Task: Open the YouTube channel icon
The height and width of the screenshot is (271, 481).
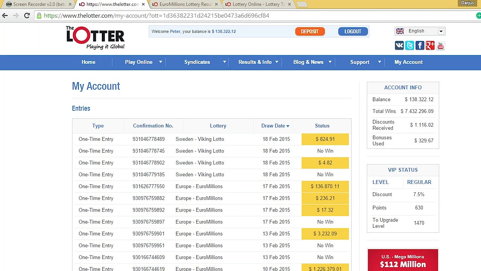Action: click(440, 46)
